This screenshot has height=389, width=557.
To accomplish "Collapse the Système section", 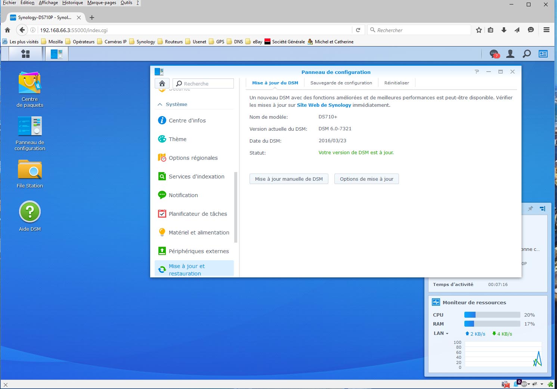I will pyautogui.click(x=160, y=105).
